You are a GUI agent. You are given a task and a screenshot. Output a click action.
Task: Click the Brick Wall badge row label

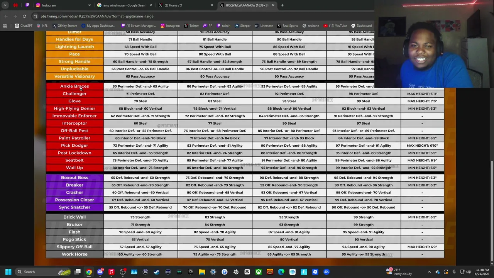pos(74,217)
